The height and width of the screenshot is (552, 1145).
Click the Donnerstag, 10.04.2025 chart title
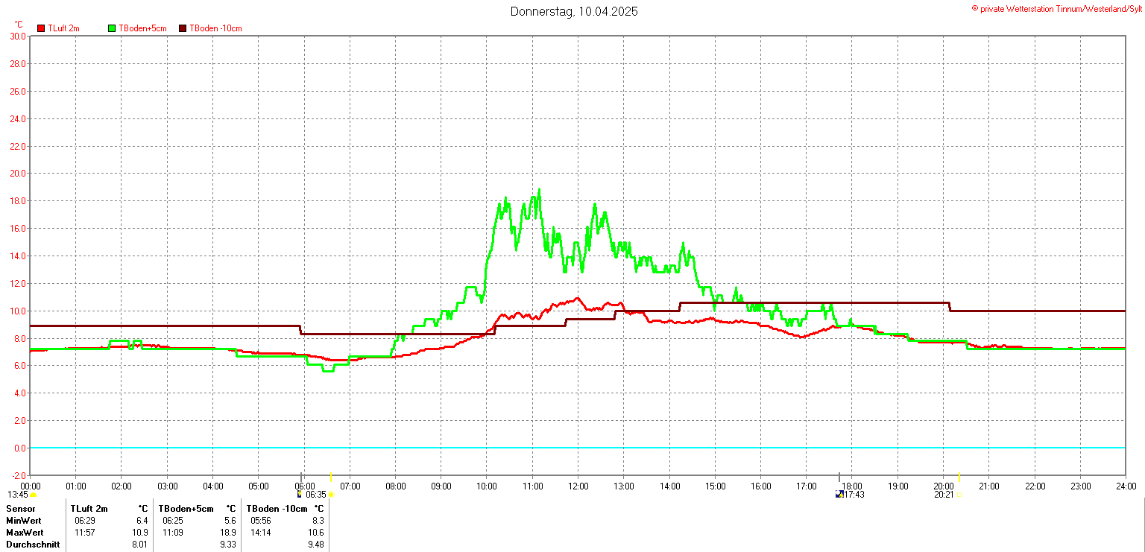click(x=573, y=11)
